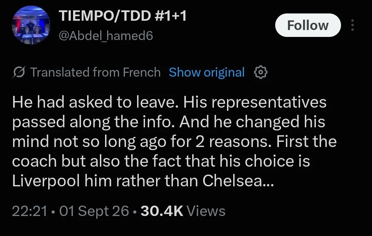Click the Grok translation icon beside 'Translated'
Viewport: 372px width, 236px height.
click(19, 72)
